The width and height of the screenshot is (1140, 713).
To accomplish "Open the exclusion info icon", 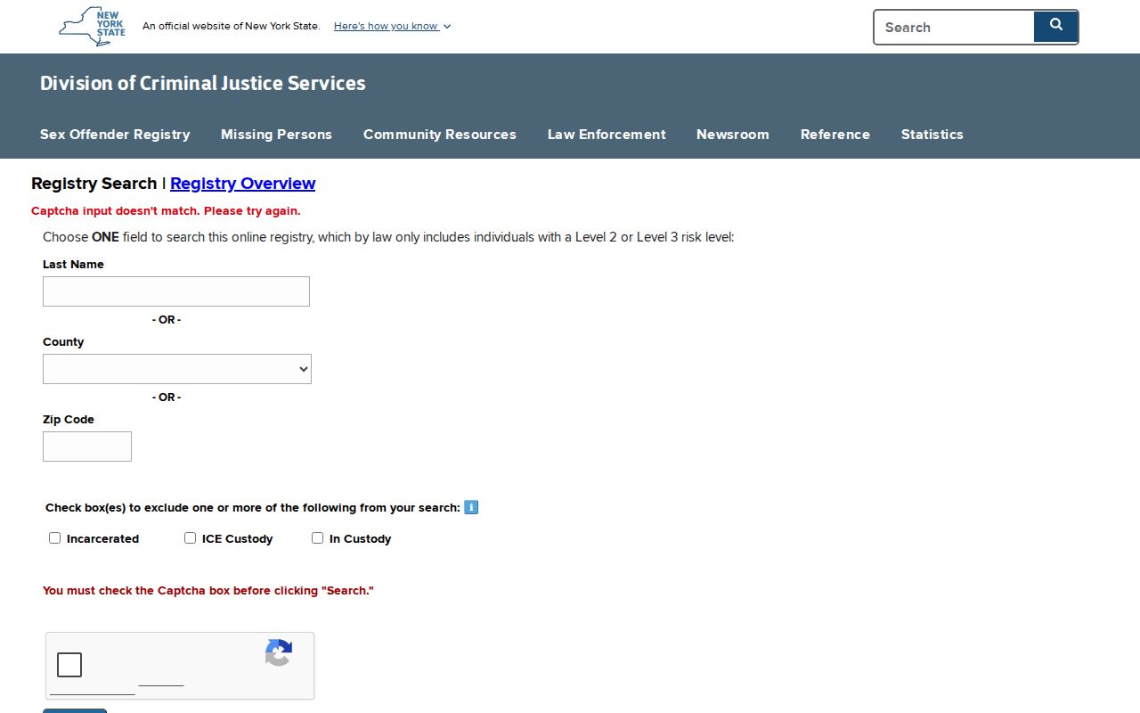I will [471, 507].
